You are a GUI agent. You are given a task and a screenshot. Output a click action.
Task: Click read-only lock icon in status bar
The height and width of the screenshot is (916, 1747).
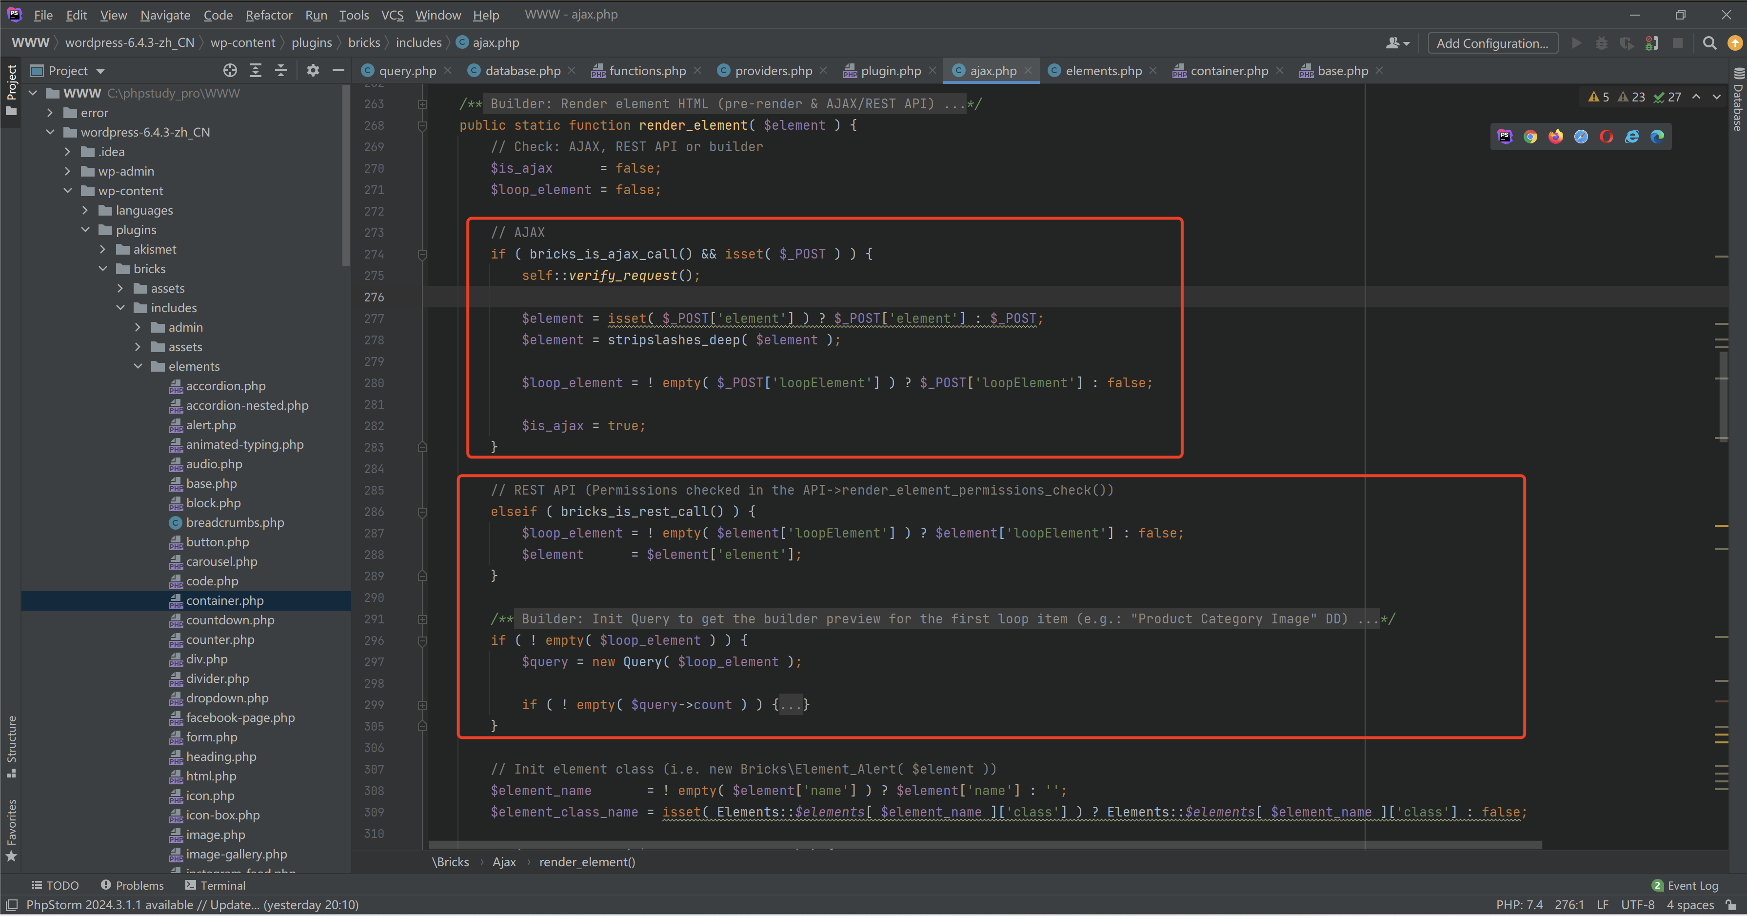(1731, 904)
